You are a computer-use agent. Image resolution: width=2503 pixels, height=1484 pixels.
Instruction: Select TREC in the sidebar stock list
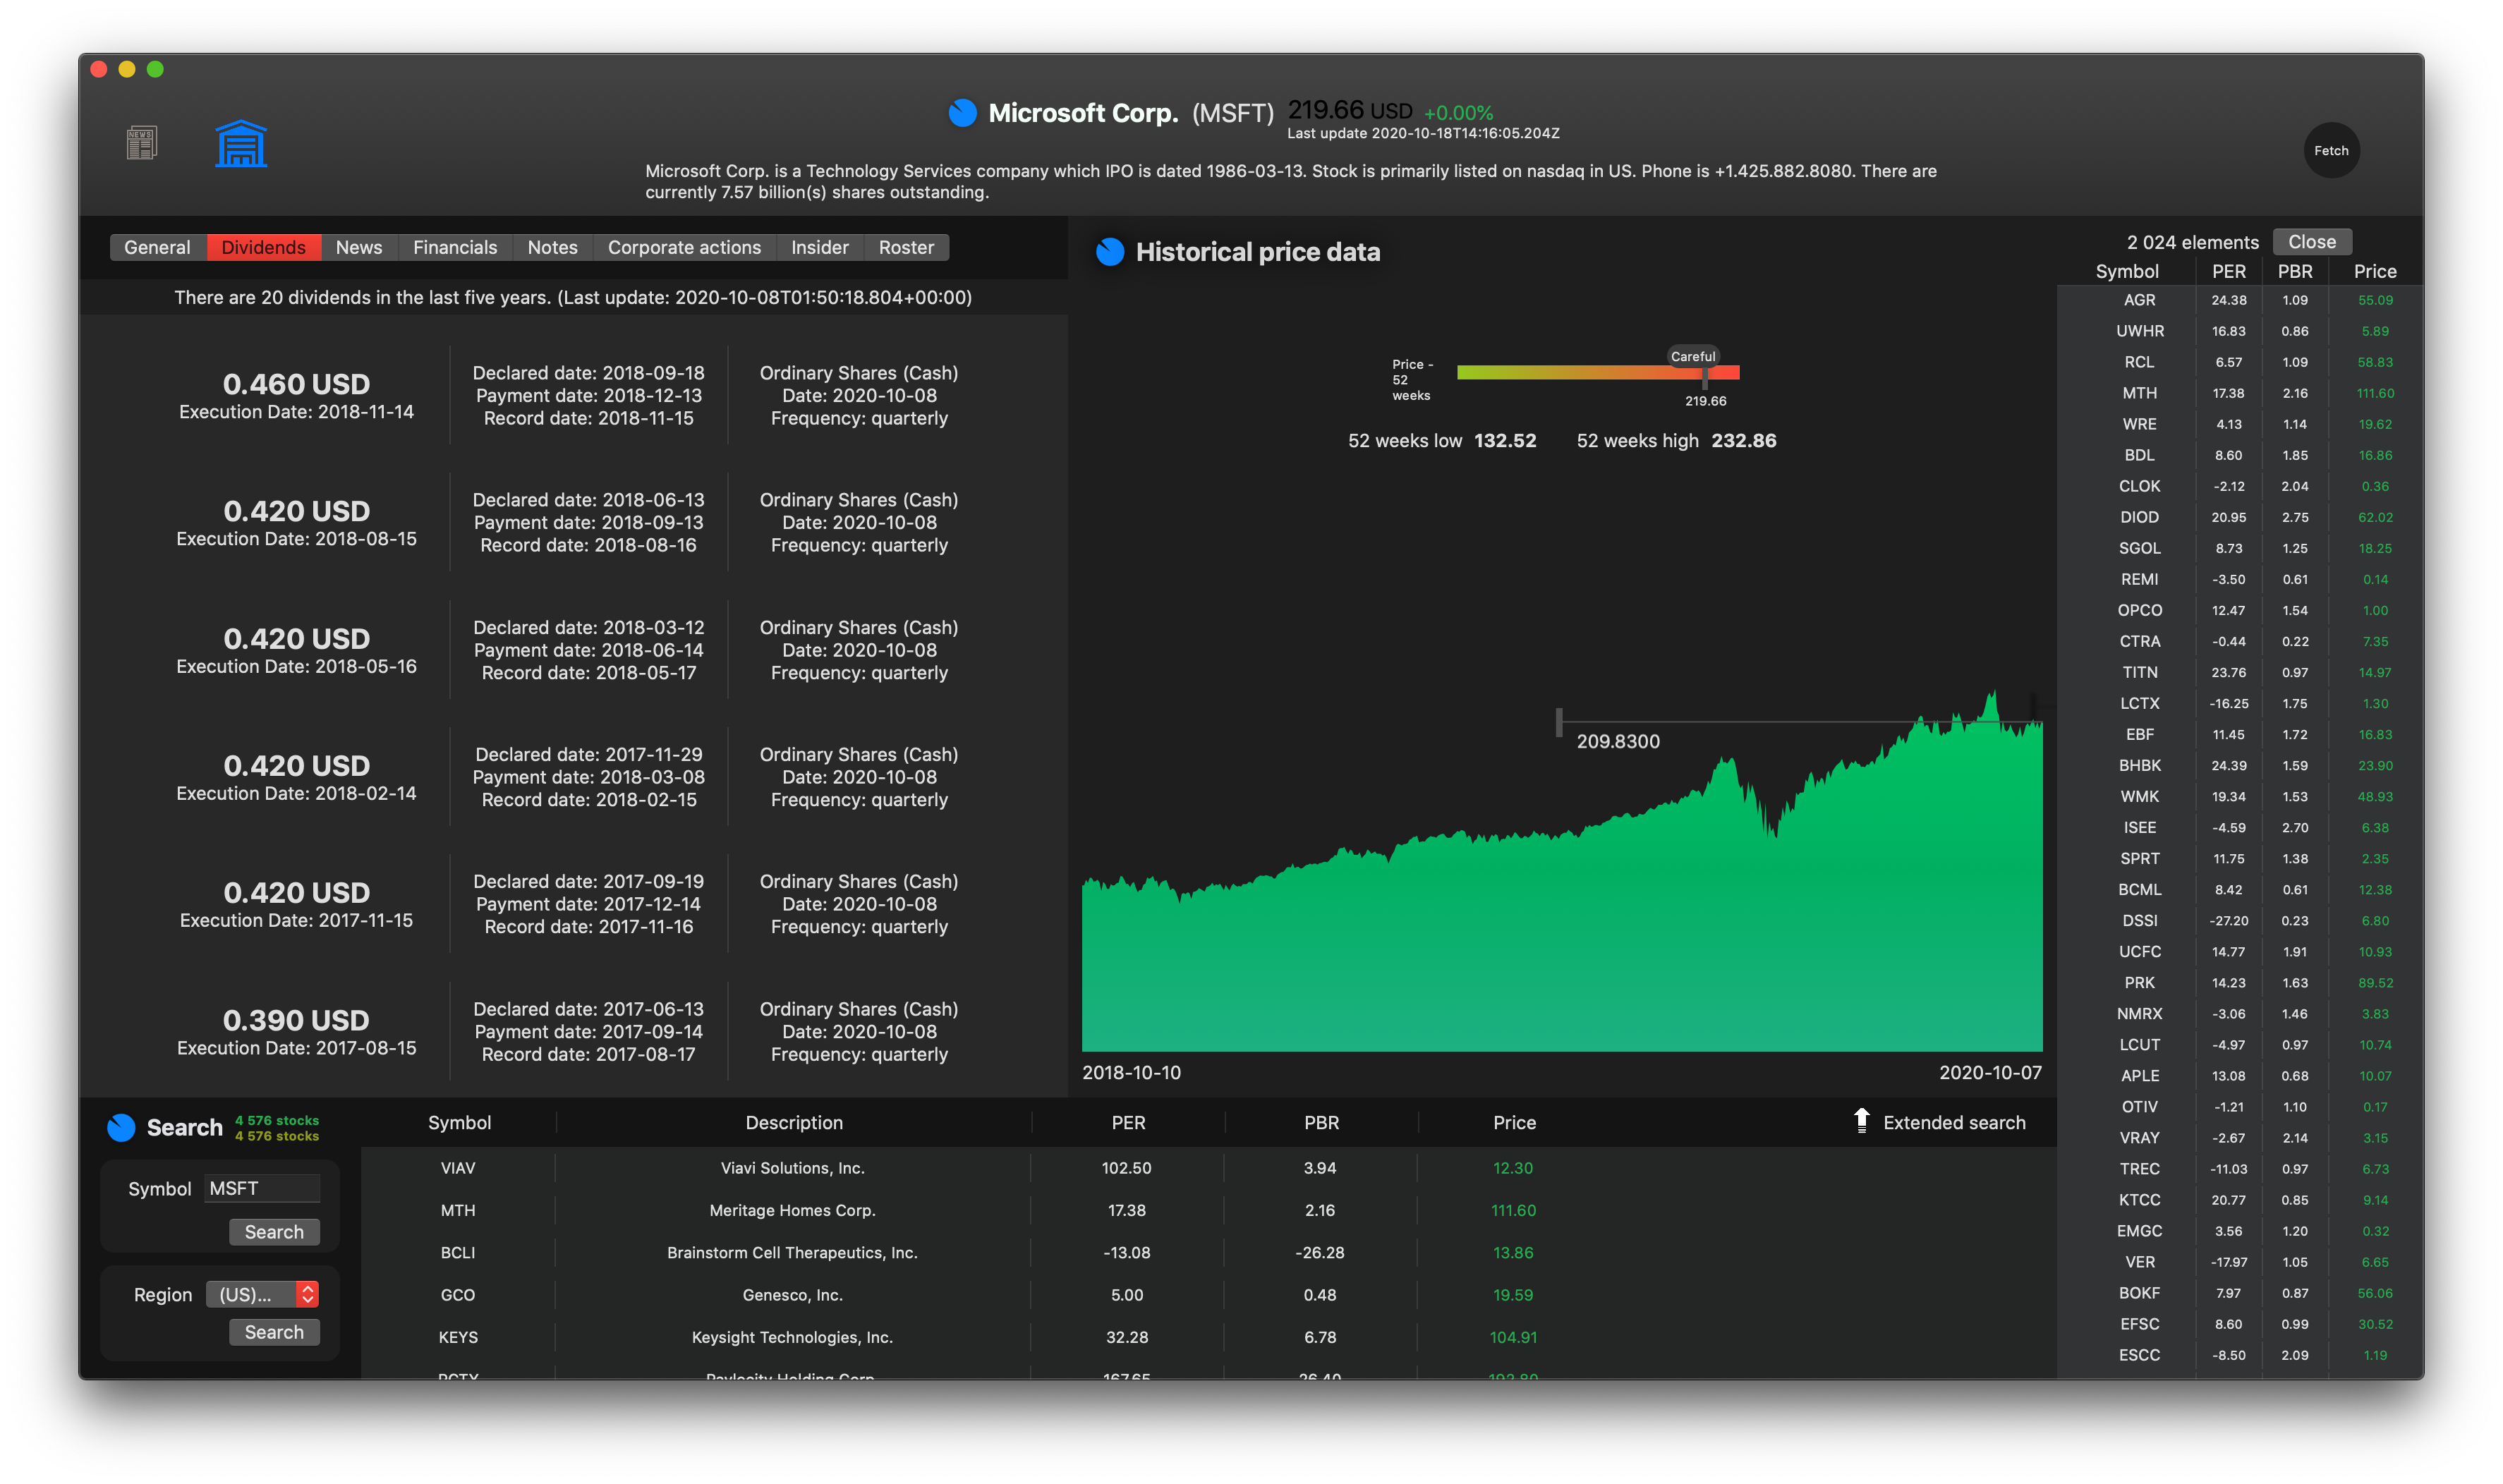click(x=2240, y=1168)
